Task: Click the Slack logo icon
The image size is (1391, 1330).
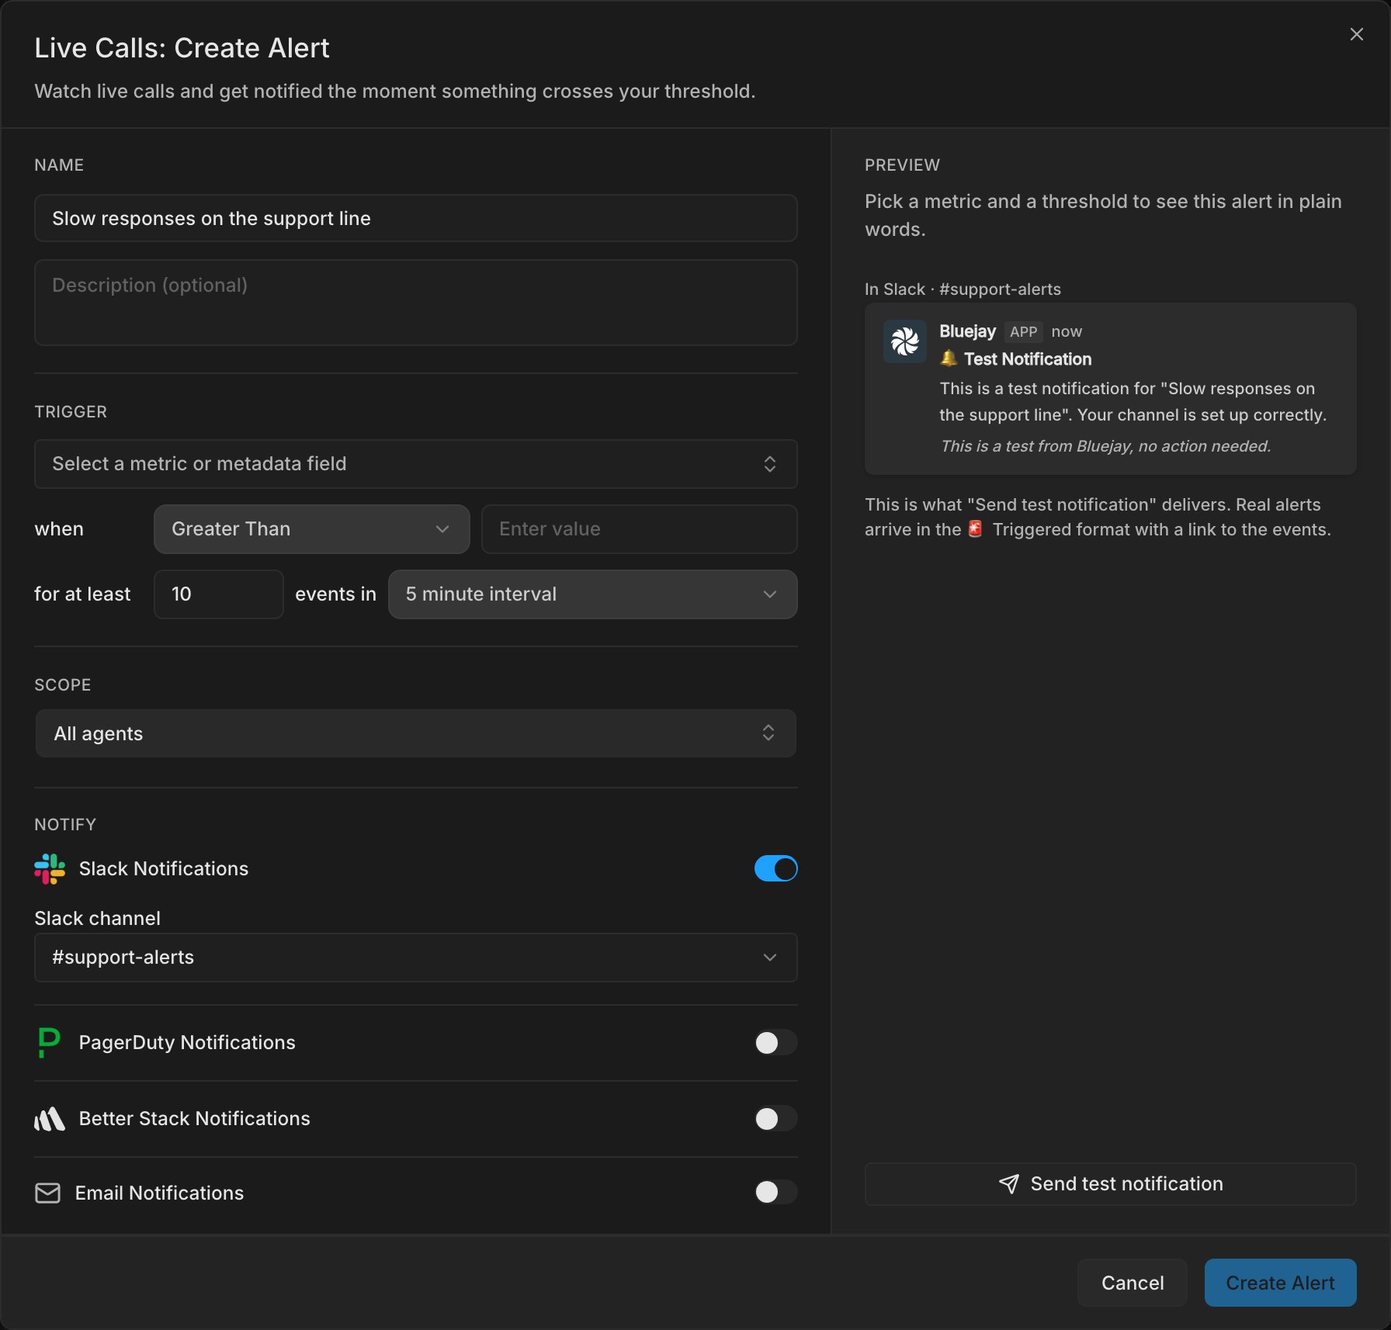Action: pos(50,868)
